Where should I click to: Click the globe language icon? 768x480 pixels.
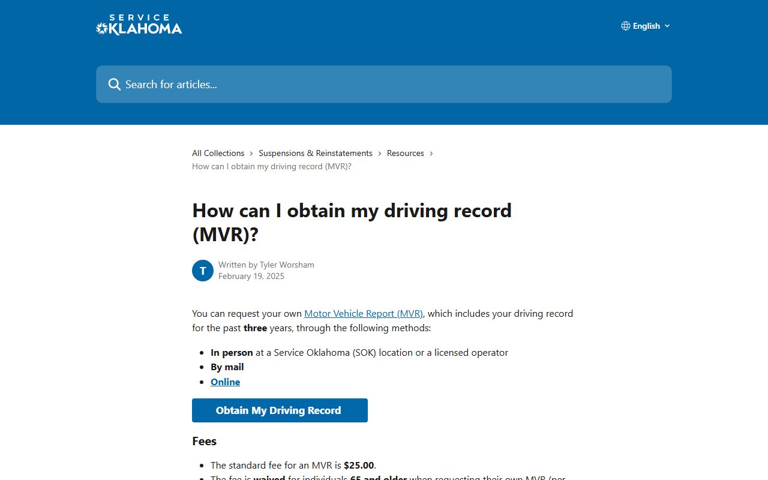(626, 26)
